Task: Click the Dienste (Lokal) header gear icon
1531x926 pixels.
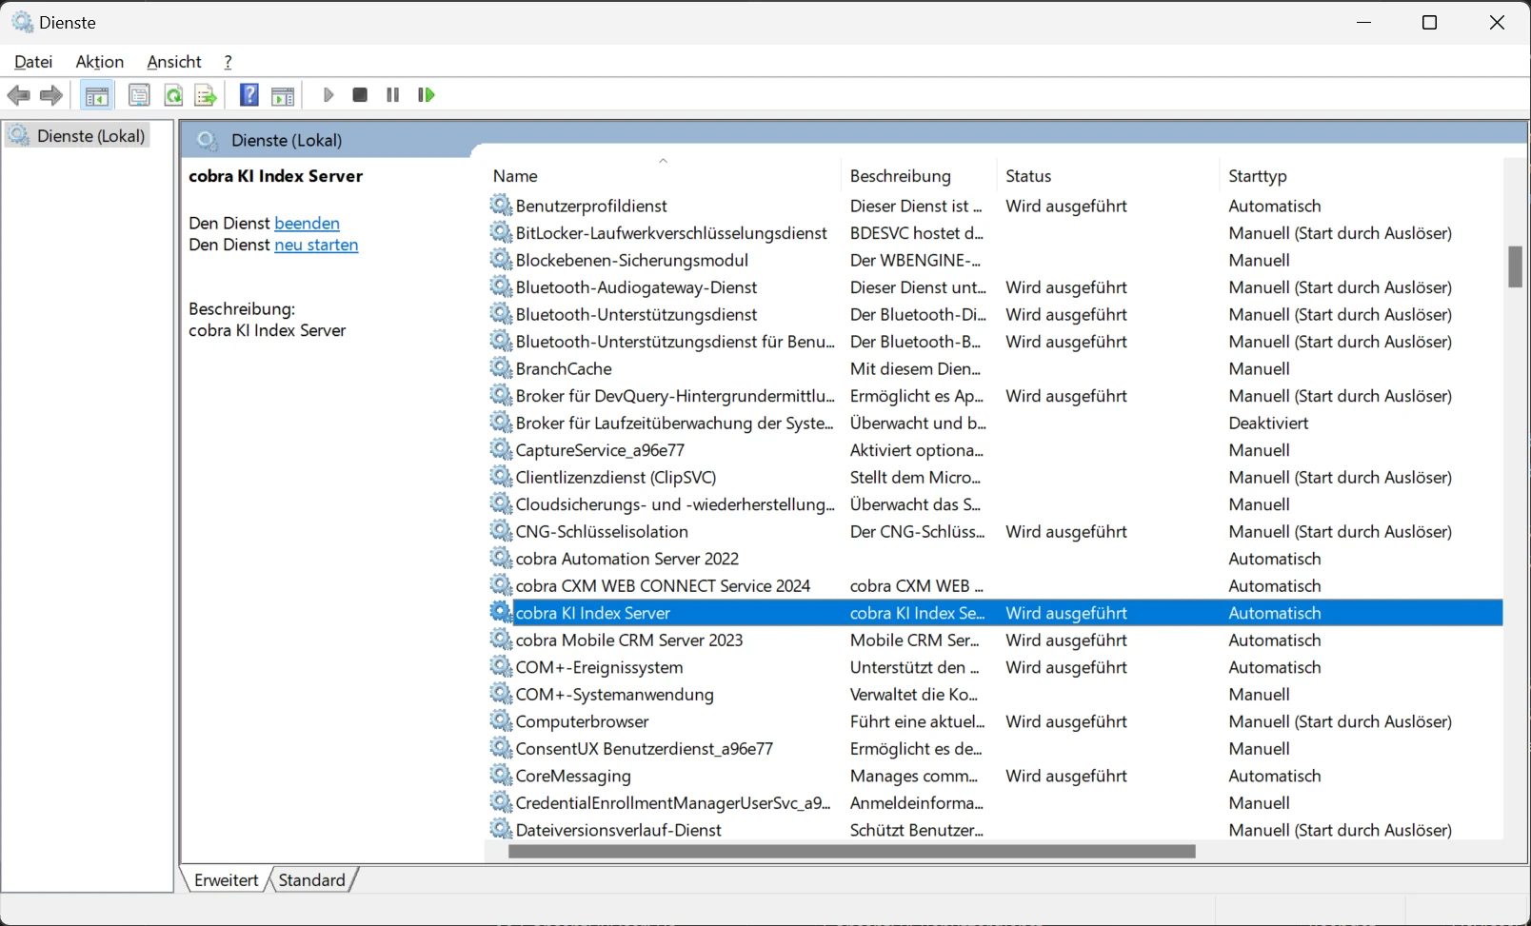Action: [208, 141]
